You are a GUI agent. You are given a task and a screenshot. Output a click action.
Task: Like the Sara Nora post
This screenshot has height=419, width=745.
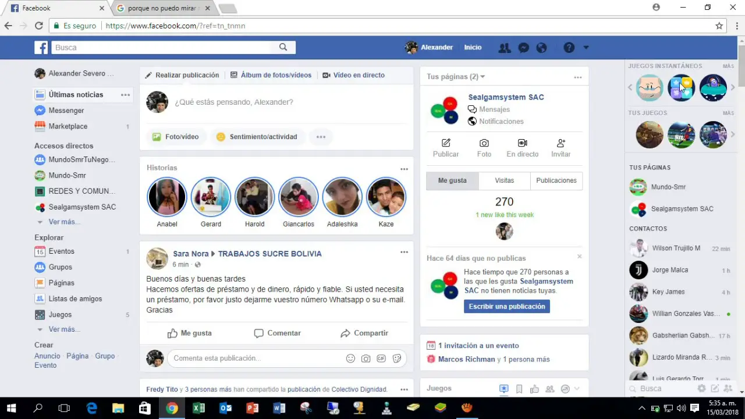click(190, 333)
